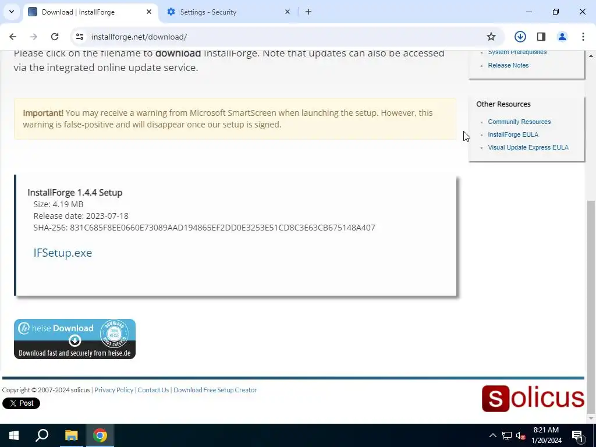The image size is (596, 447).
Task: Open the Contact Us footer link
Action: (153, 390)
